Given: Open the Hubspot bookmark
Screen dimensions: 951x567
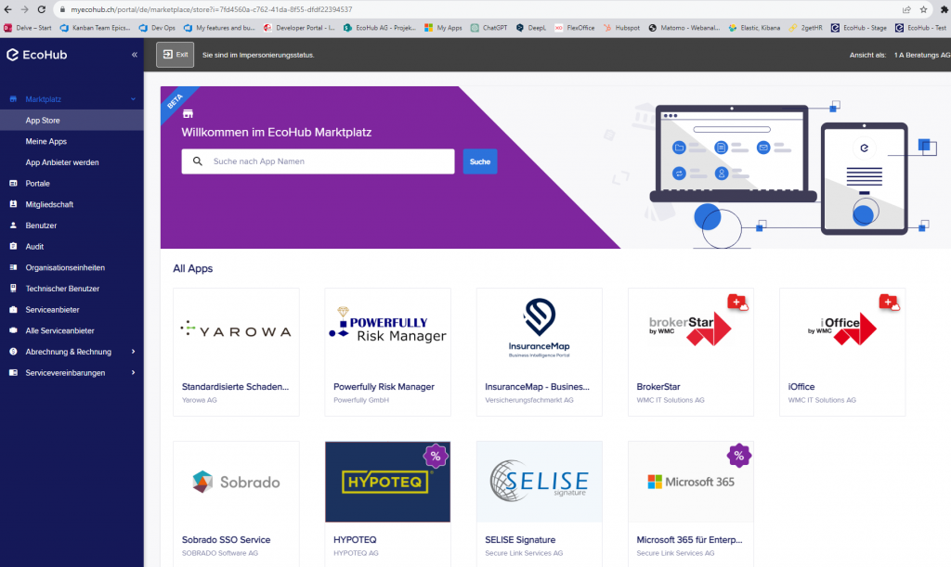Looking at the screenshot, I should click(x=621, y=28).
